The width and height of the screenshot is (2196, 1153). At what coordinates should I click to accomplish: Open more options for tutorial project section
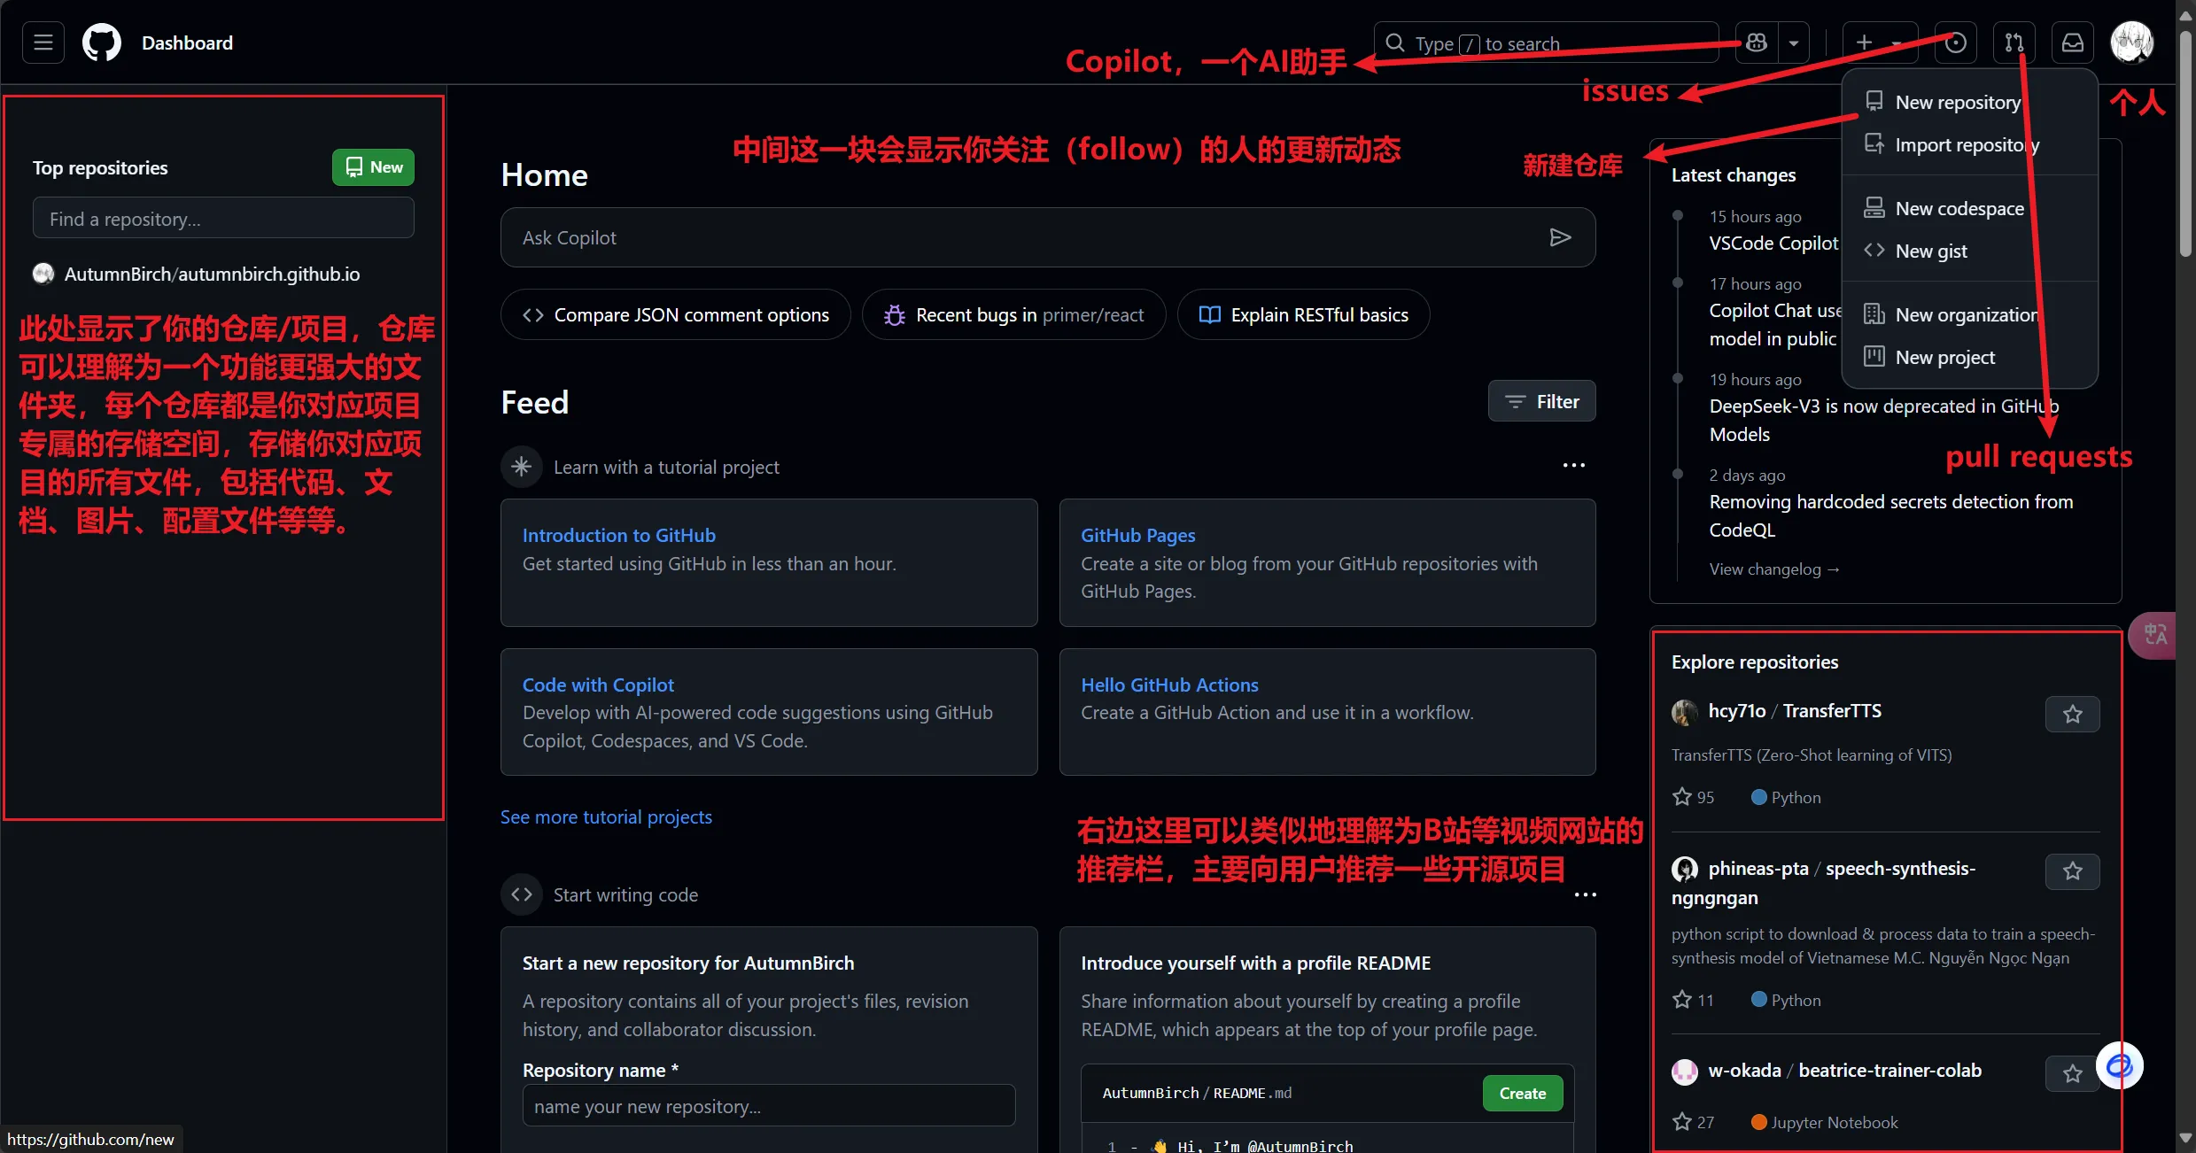tap(1574, 466)
